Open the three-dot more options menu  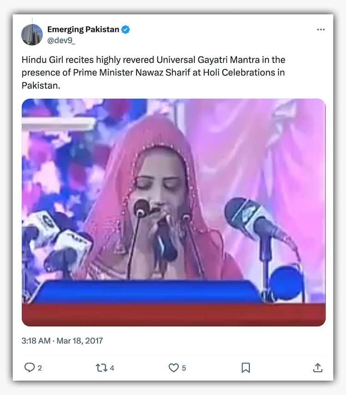(x=321, y=30)
